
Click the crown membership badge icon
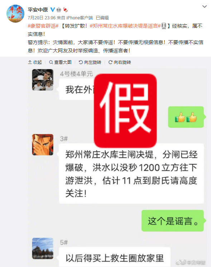(x=59, y=10)
